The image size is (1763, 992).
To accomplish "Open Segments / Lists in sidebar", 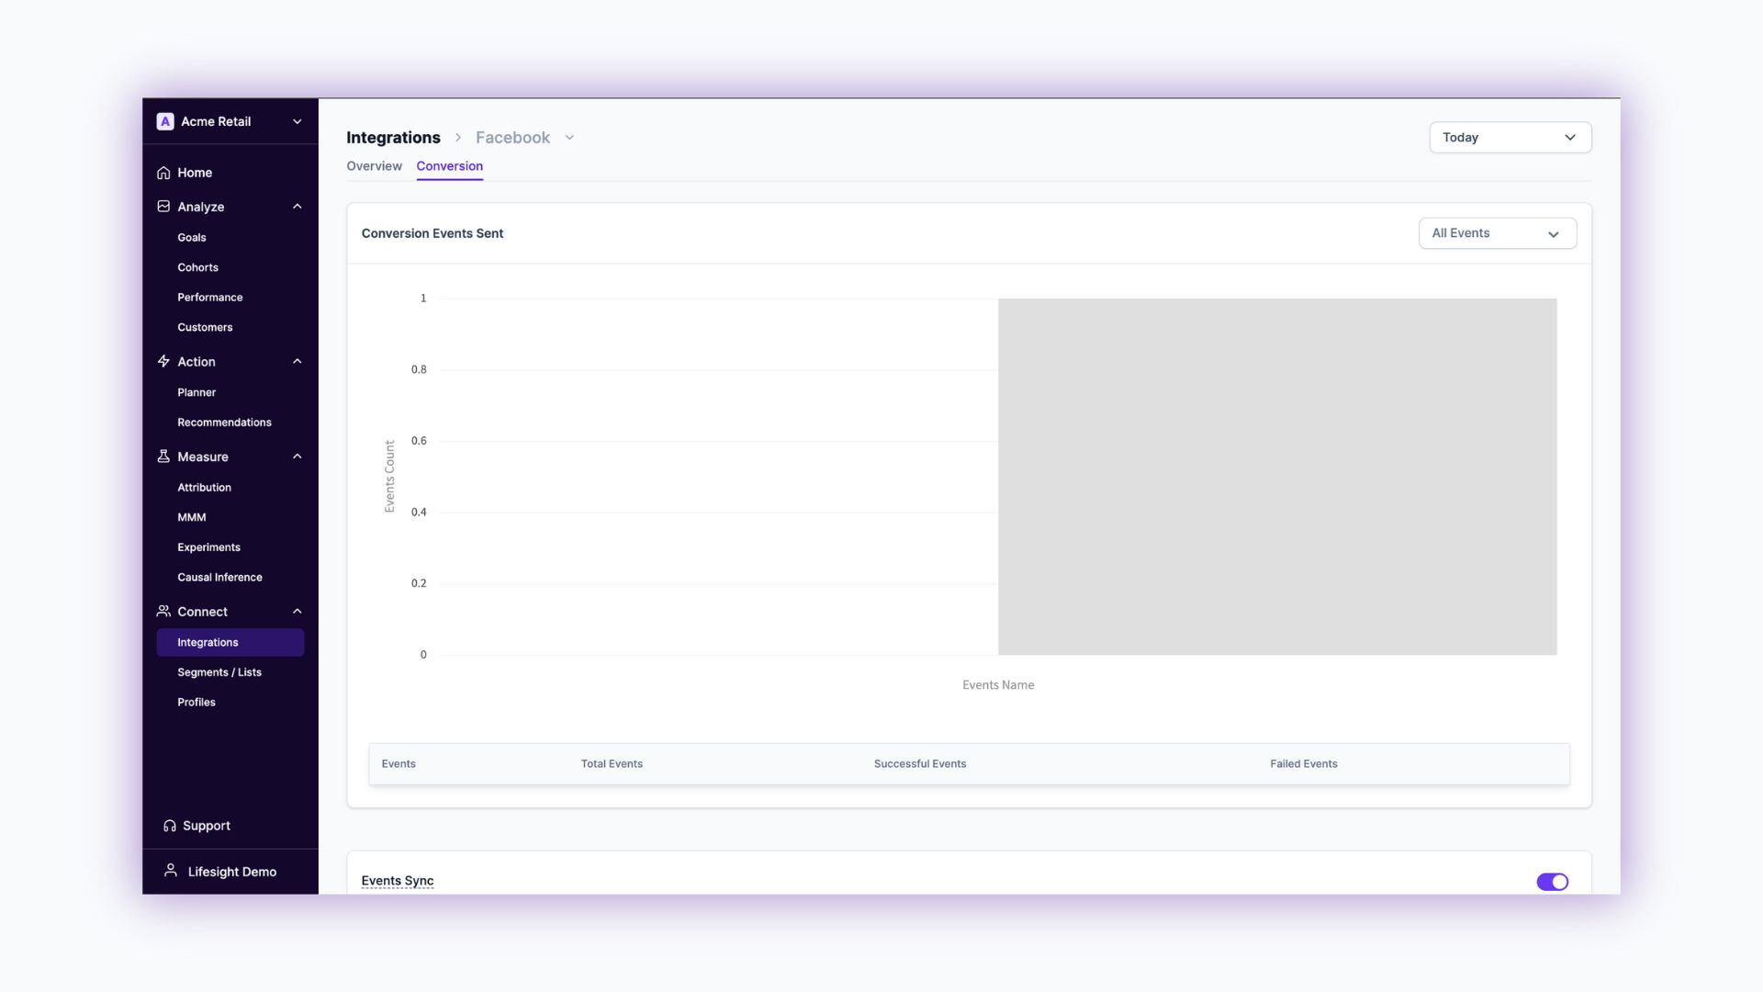I will [219, 672].
